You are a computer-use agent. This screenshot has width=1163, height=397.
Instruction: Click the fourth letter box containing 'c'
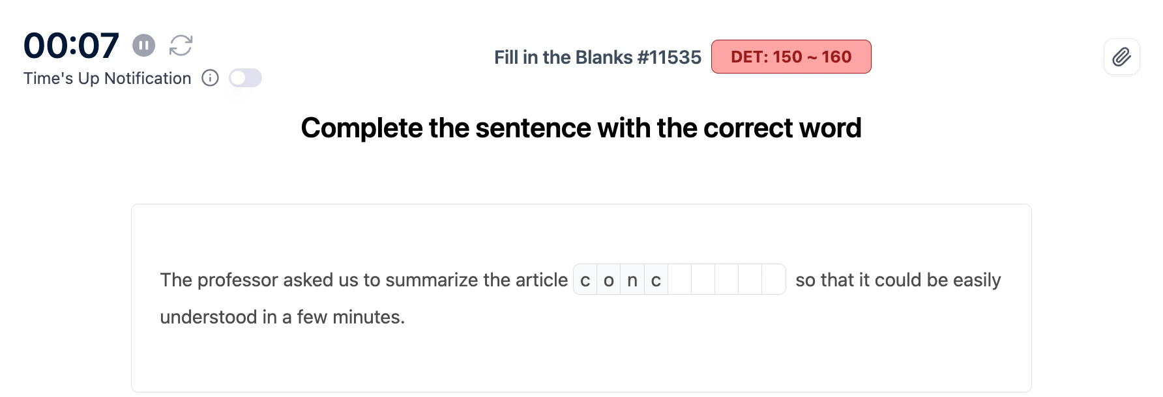(656, 280)
